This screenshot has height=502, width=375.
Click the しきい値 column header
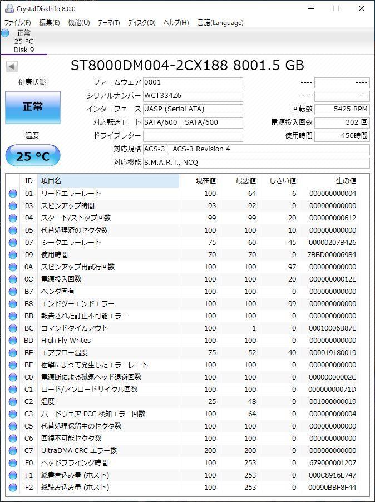point(279,180)
